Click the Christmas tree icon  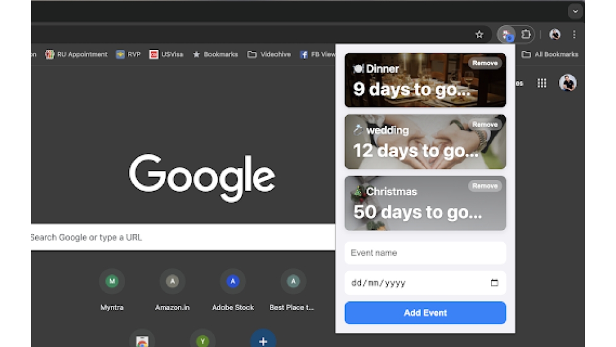pos(357,192)
